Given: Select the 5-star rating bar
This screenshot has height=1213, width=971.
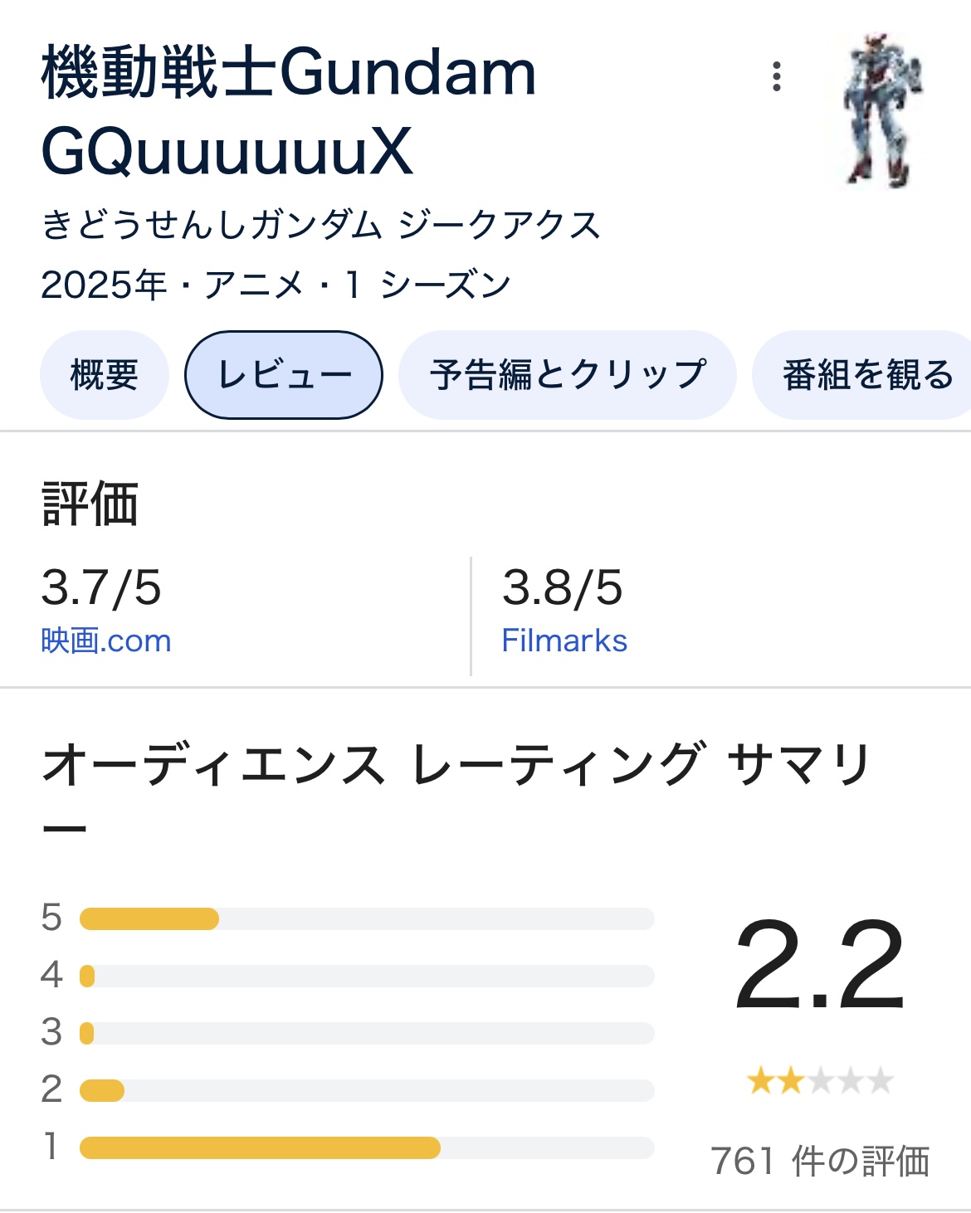Looking at the screenshot, I should coord(367,918).
